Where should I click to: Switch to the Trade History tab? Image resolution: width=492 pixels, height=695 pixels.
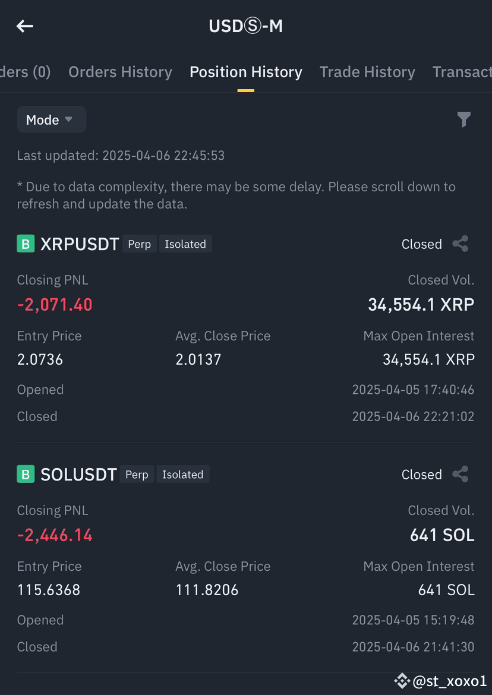367,72
